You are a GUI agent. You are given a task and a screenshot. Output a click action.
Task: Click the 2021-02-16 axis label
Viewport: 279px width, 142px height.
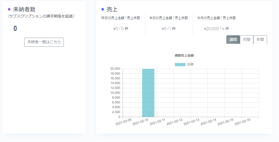242,122
